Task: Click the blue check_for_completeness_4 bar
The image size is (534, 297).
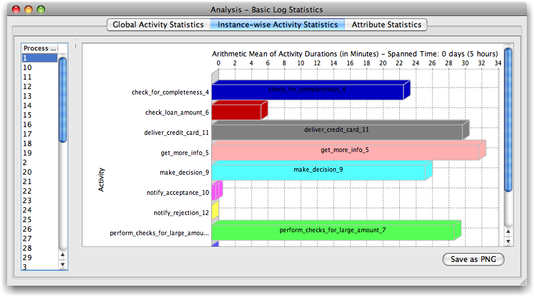Action: (307, 92)
